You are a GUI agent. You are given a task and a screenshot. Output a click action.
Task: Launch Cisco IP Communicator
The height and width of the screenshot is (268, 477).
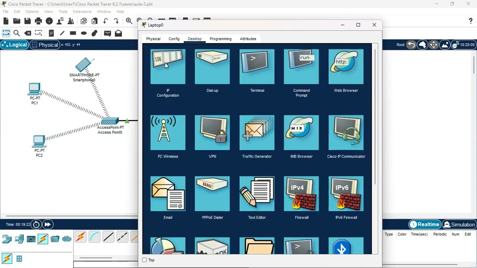pos(346,133)
